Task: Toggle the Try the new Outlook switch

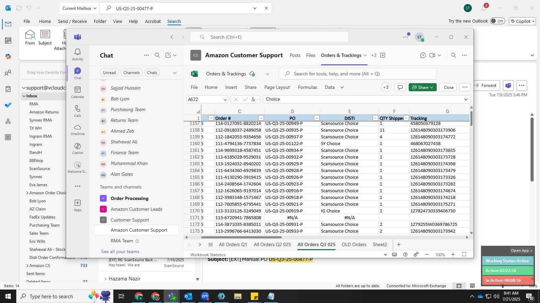Action: pyautogui.click(x=497, y=21)
